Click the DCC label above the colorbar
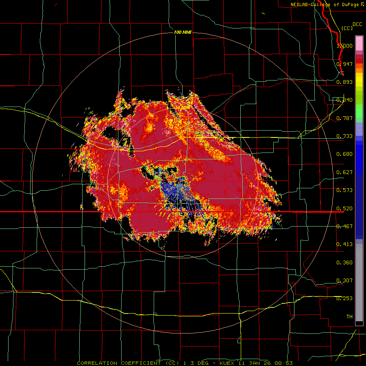The image size is (366, 366). (357, 24)
